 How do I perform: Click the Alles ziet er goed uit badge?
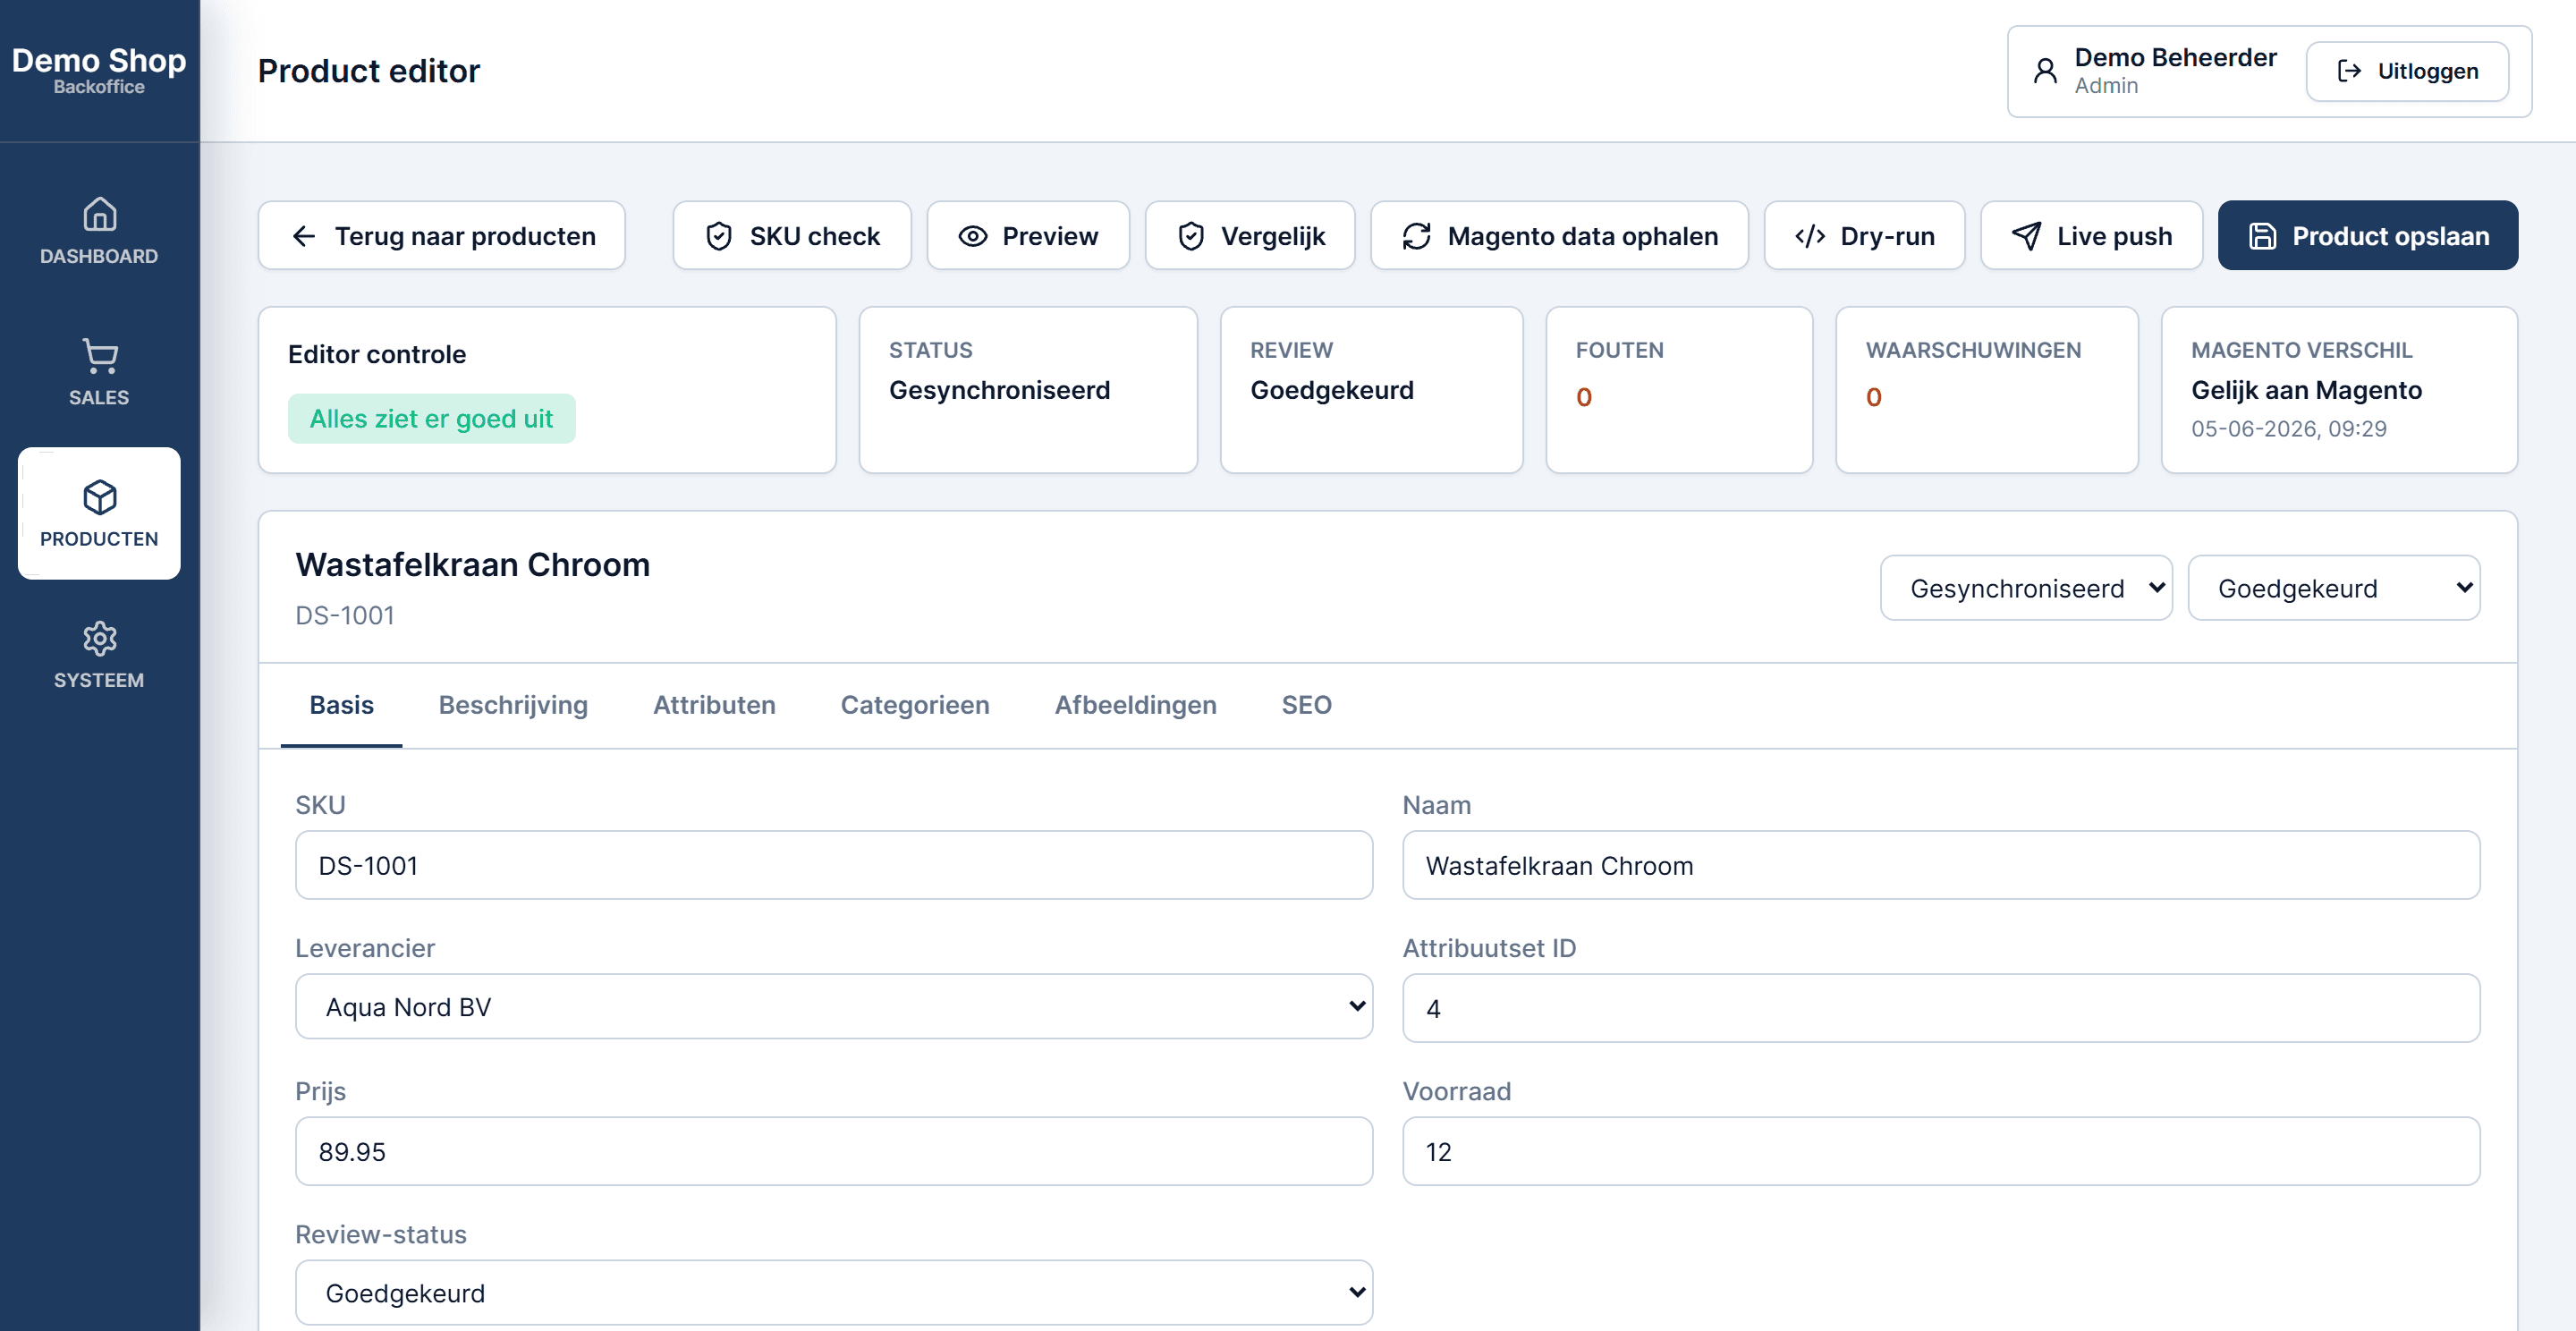(x=431, y=418)
